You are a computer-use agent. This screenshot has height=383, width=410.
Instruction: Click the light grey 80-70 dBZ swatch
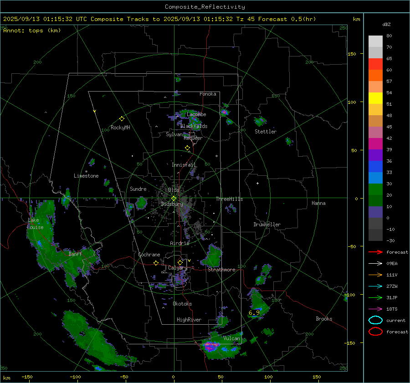375,41
